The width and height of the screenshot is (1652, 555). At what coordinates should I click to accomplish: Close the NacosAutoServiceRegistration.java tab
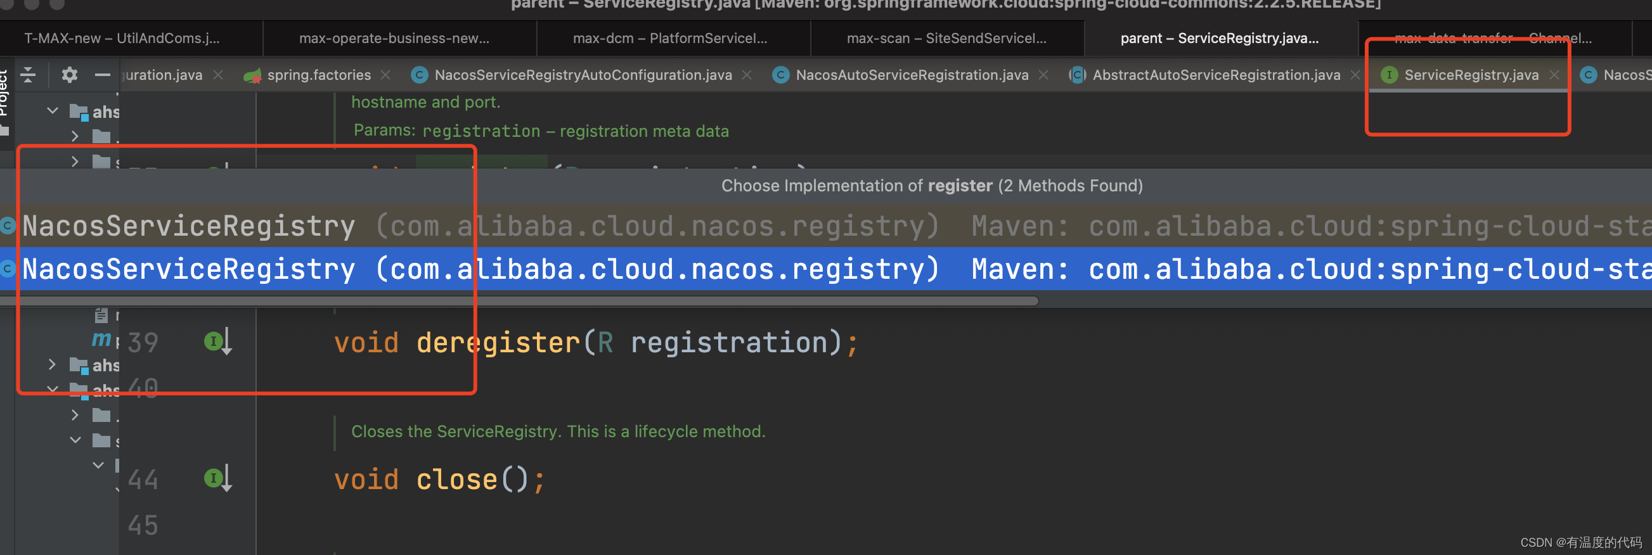click(1043, 75)
